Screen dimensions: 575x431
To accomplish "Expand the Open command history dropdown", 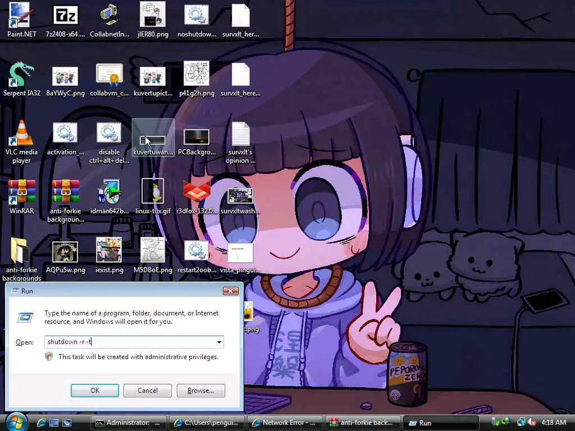I will (x=219, y=342).
